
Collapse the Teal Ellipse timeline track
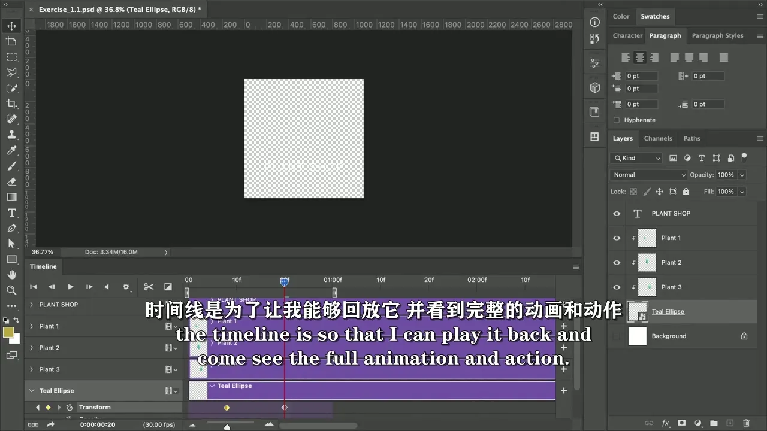(32, 391)
